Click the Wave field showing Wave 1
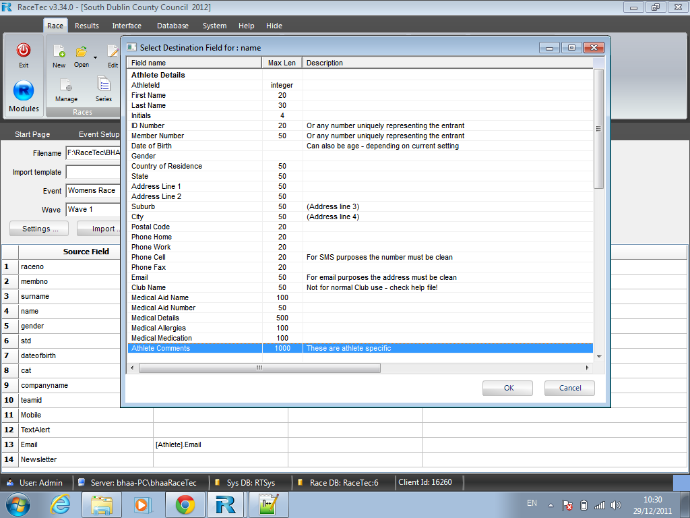This screenshot has height=518, width=690. tap(93, 209)
